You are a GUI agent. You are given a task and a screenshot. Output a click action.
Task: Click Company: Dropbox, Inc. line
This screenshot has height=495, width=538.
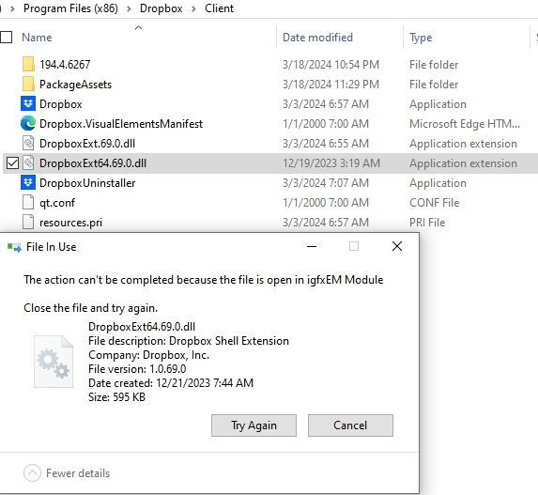(x=149, y=355)
